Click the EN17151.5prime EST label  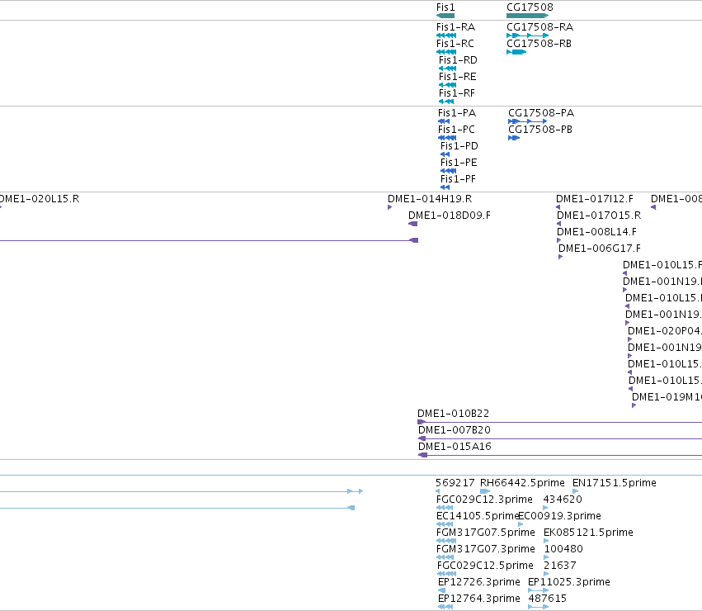615,483
